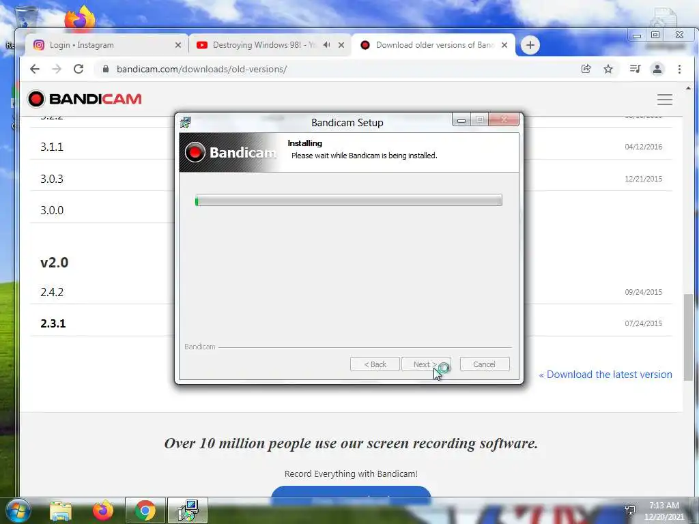Open the Download the latest version link
The image size is (699, 524).
tap(605, 375)
